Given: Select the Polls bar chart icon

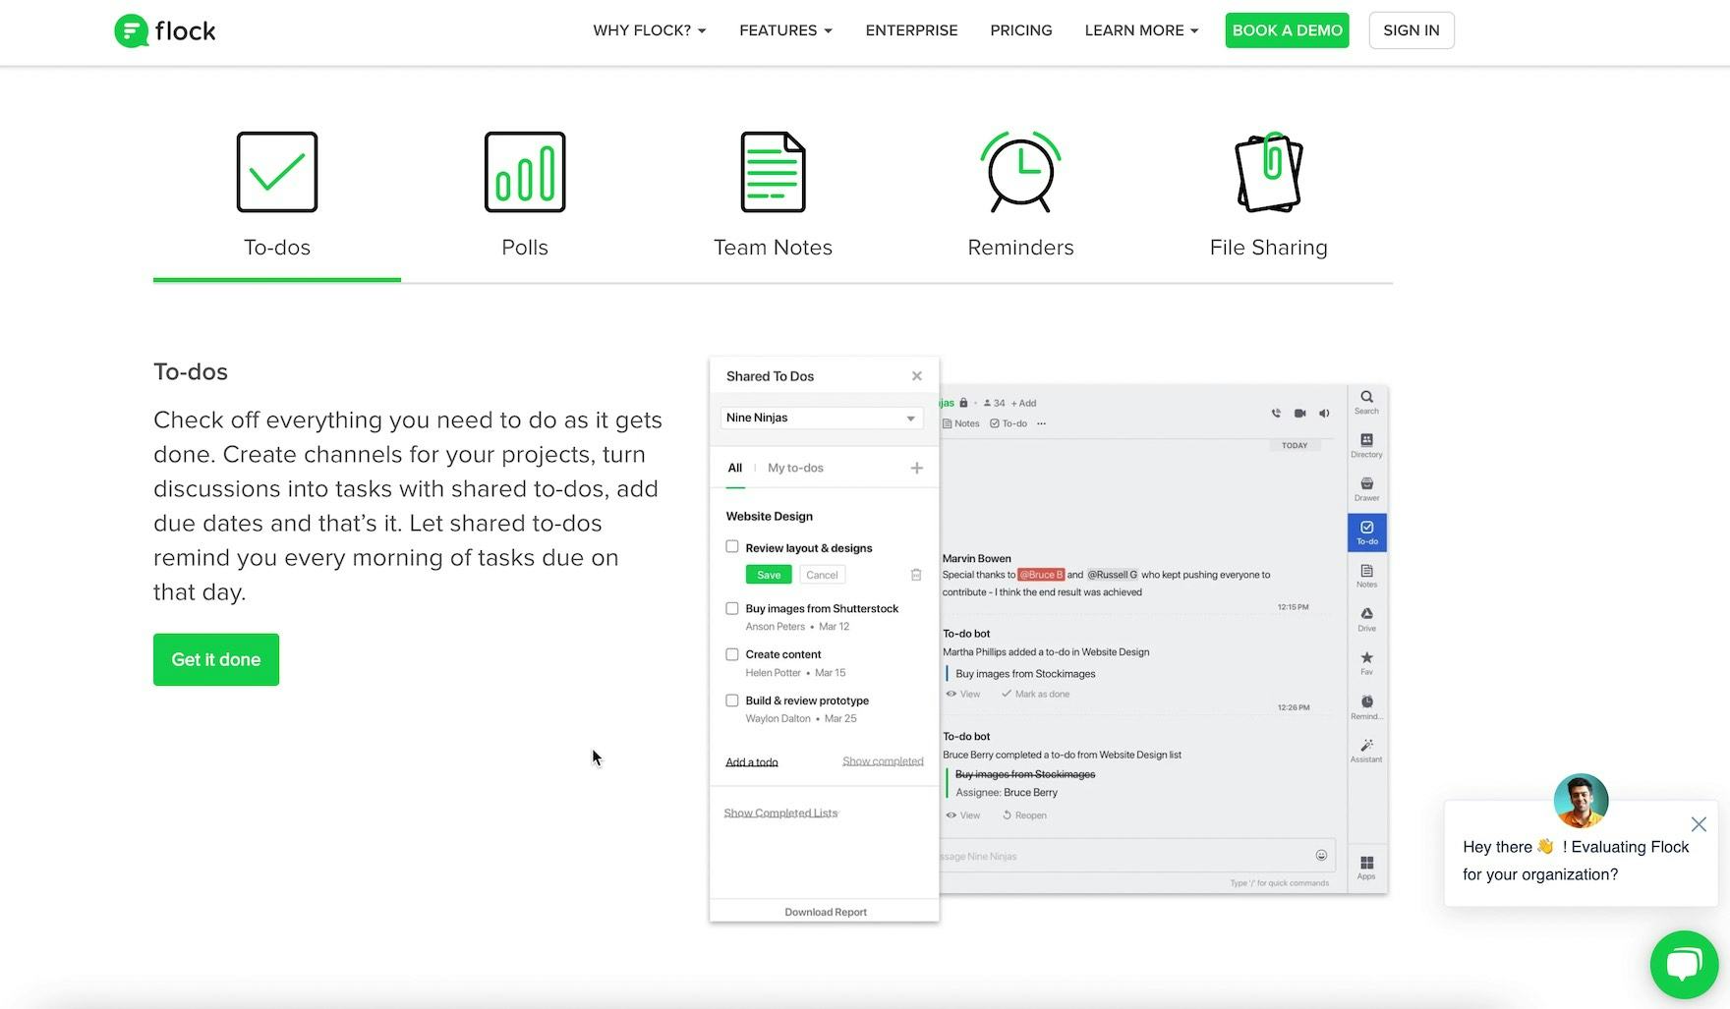Looking at the screenshot, I should [525, 172].
